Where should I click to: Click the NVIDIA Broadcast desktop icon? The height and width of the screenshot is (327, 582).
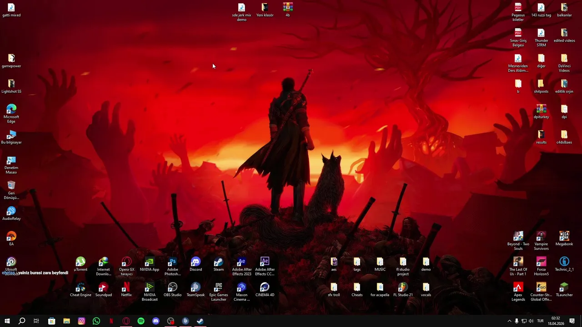pos(150,292)
